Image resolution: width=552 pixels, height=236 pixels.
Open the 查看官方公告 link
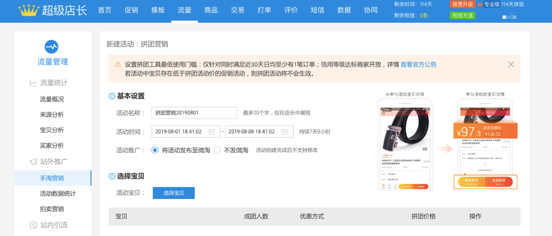click(418, 65)
